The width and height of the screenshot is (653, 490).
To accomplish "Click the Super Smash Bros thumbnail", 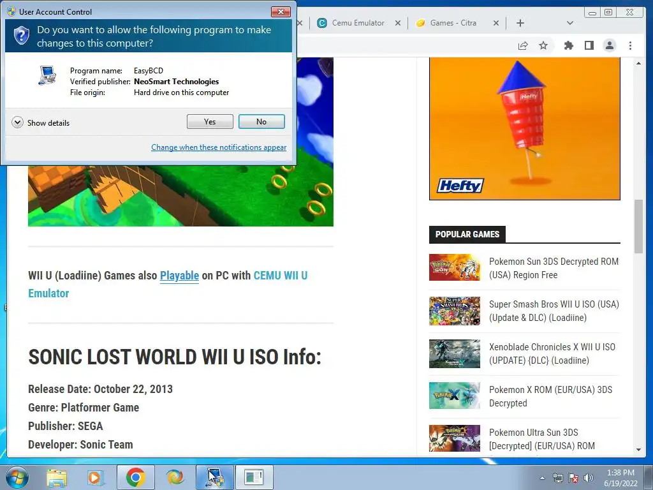I will 454,311.
